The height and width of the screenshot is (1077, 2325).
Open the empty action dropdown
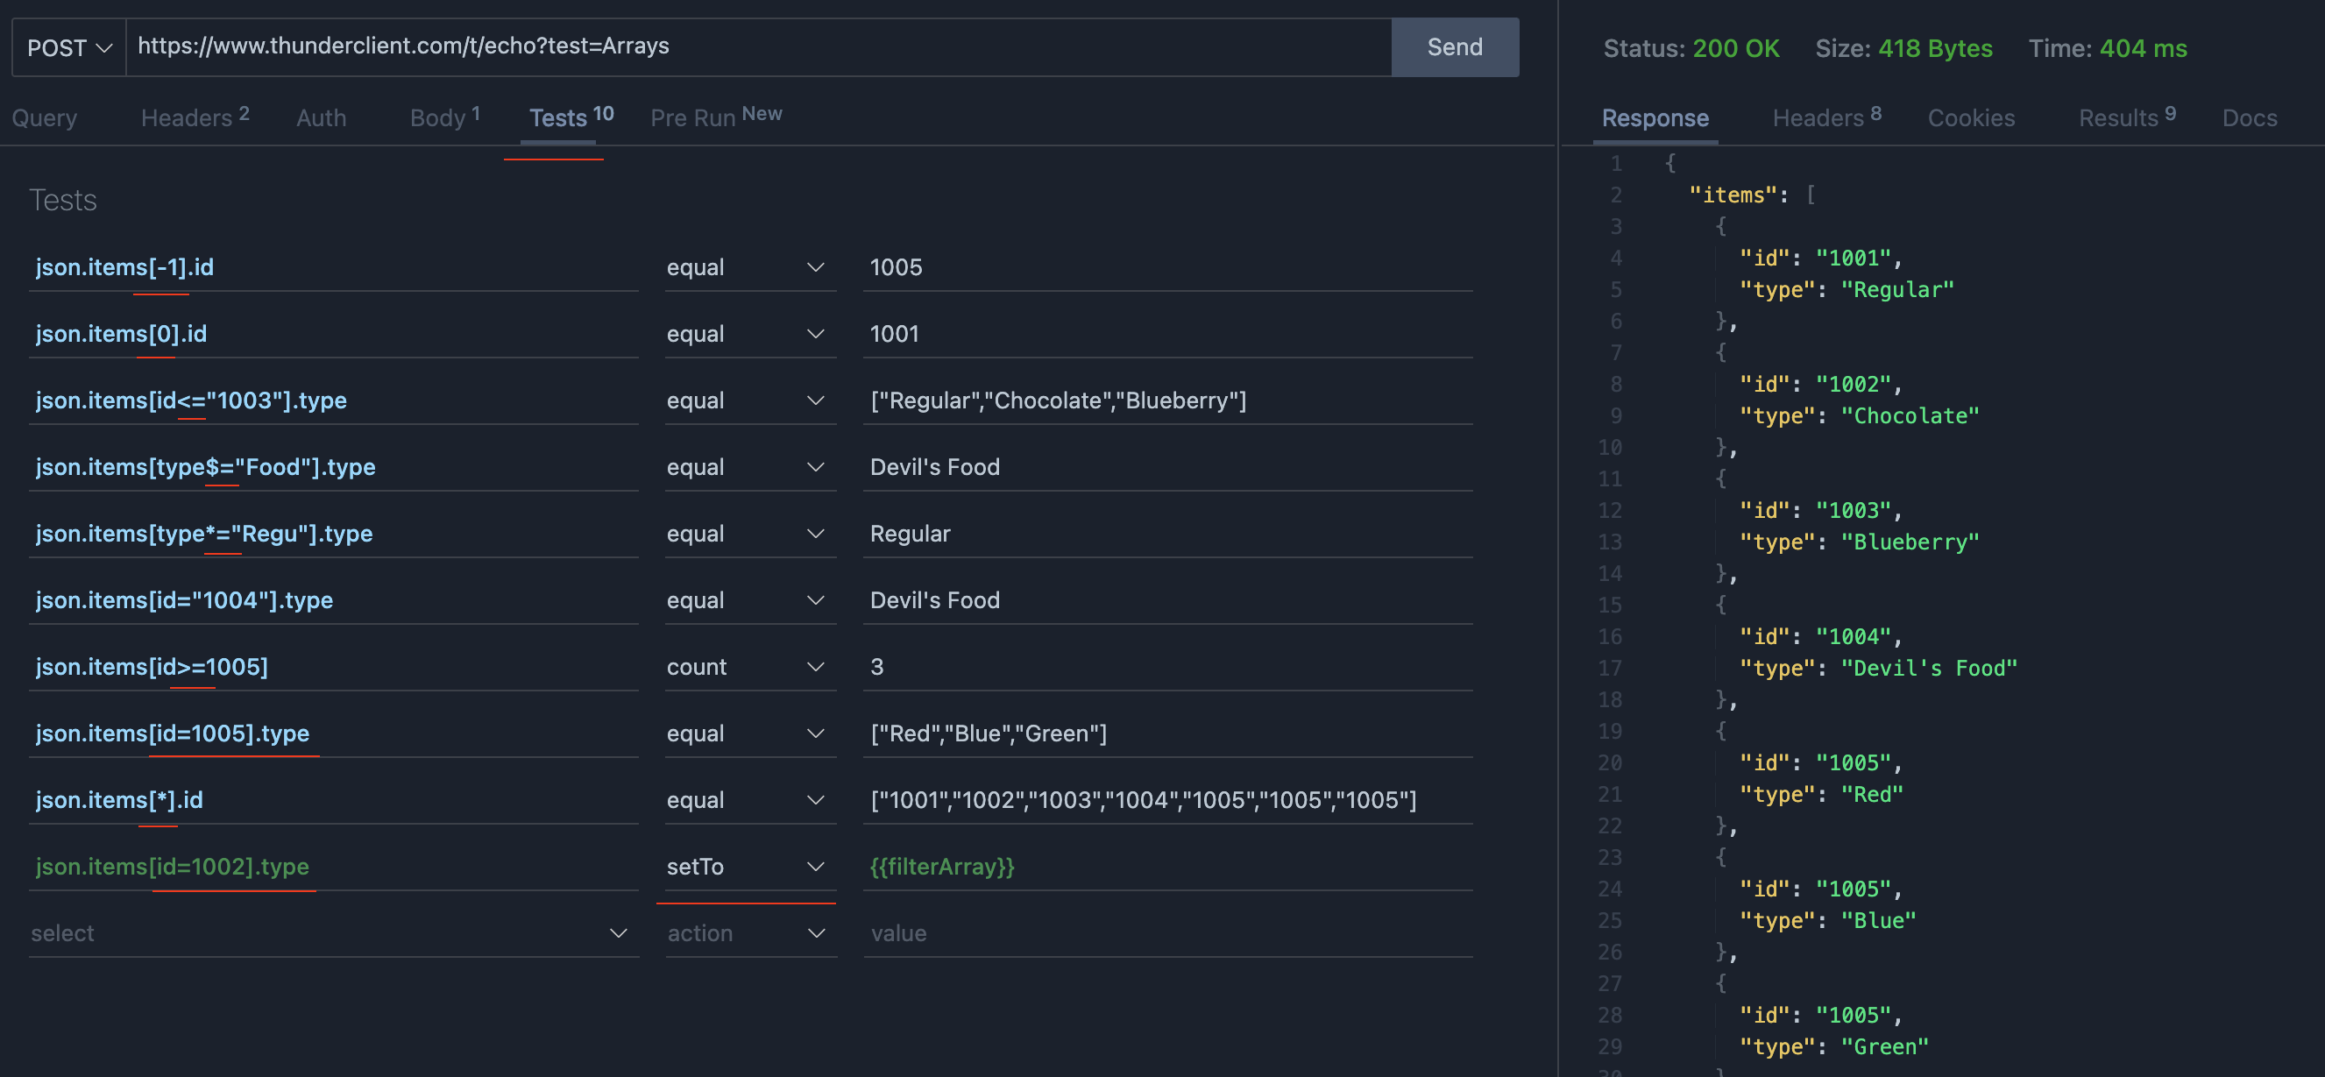point(748,933)
